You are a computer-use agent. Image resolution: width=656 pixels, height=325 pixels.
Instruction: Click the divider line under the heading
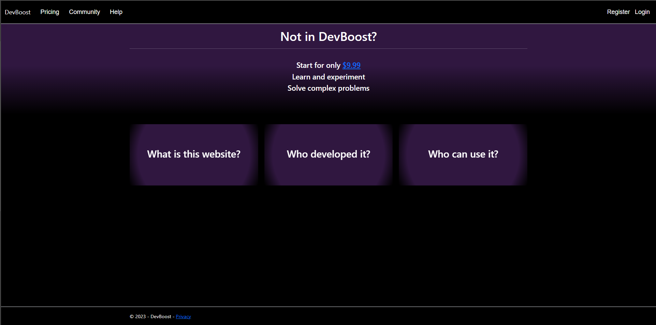[x=328, y=48]
